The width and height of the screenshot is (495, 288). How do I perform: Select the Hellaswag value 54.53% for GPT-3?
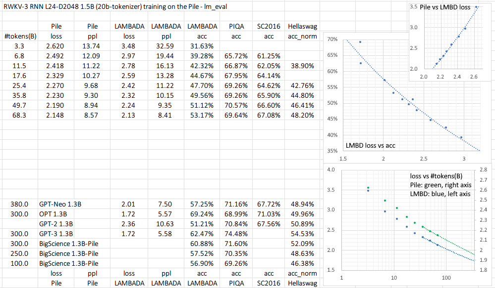click(302, 233)
